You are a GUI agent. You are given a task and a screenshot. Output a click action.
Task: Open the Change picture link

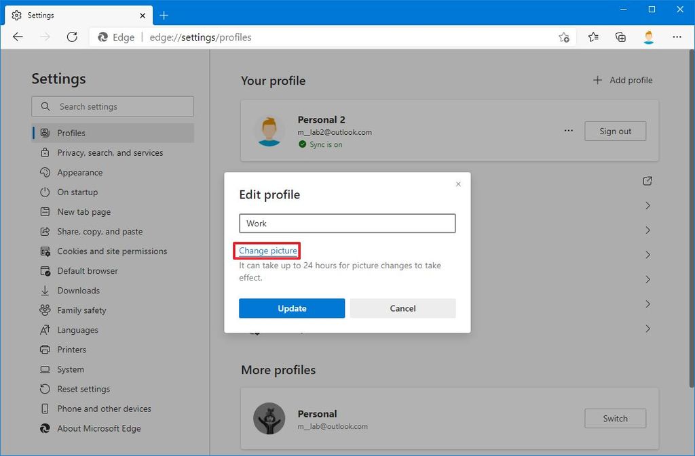click(x=267, y=250)
